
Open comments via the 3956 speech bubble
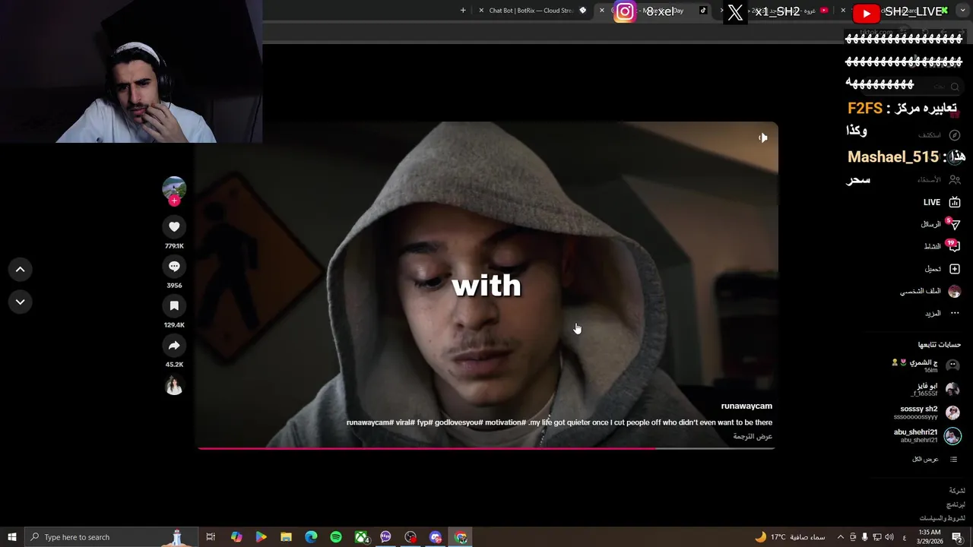[x=174, y=266]
